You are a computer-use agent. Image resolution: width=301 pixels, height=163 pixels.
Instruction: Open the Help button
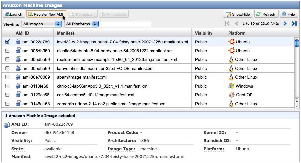click(289, 14)
